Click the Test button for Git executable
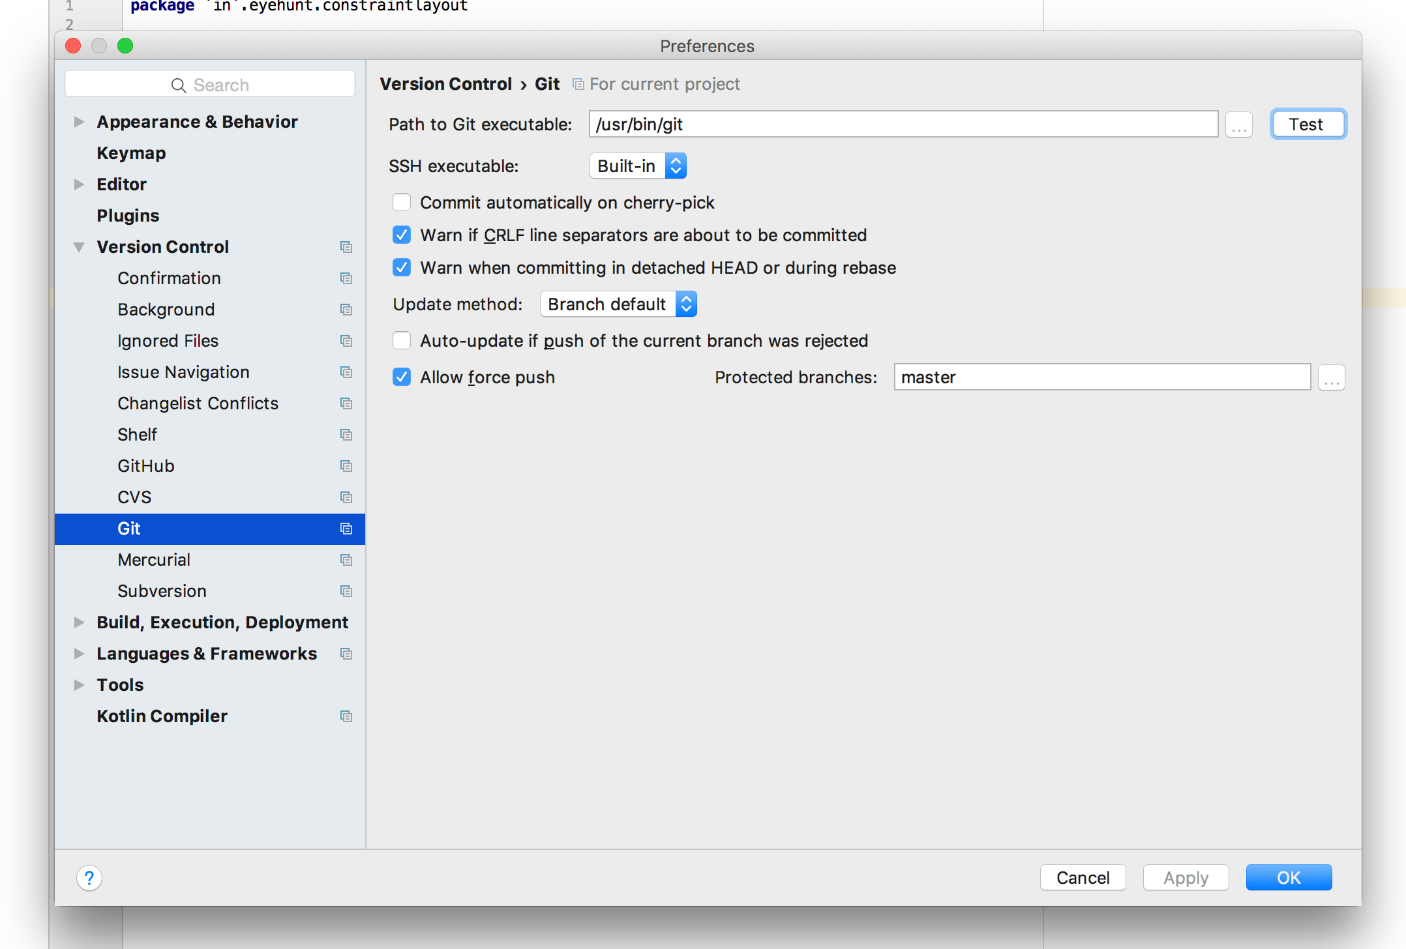Screen dimensions: 1406x949 coord(1308,124)
